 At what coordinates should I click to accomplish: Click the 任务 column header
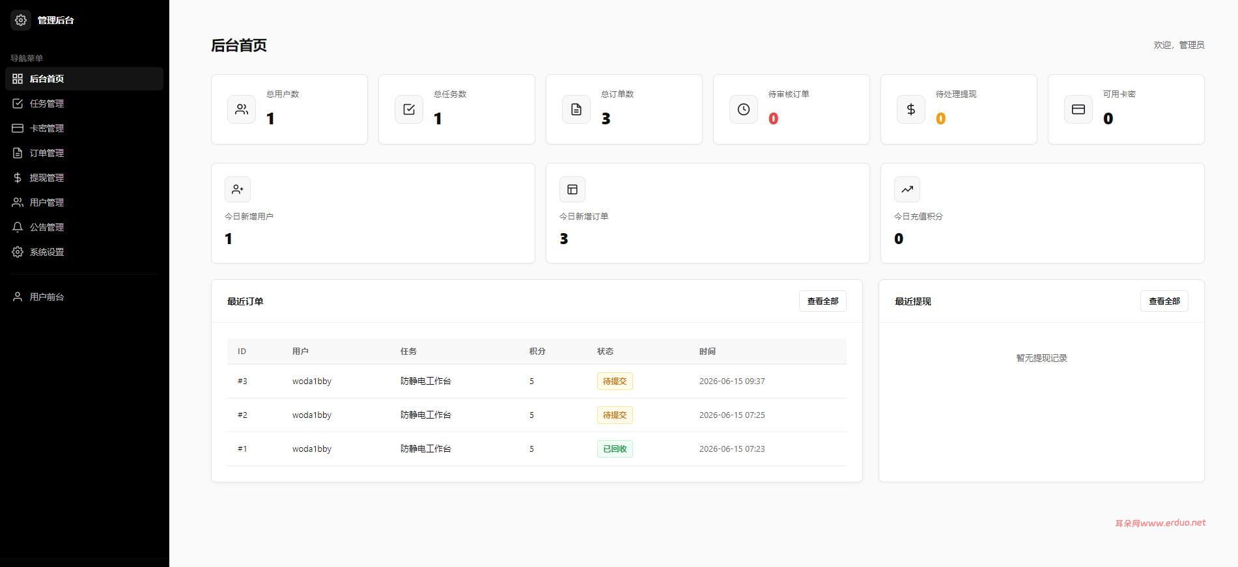tap(408, 352)
